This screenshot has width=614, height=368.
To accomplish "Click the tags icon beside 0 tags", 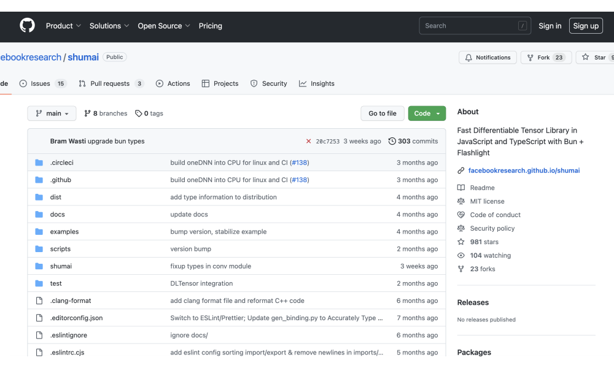I will pyautogui.click(x=138, y=113).
